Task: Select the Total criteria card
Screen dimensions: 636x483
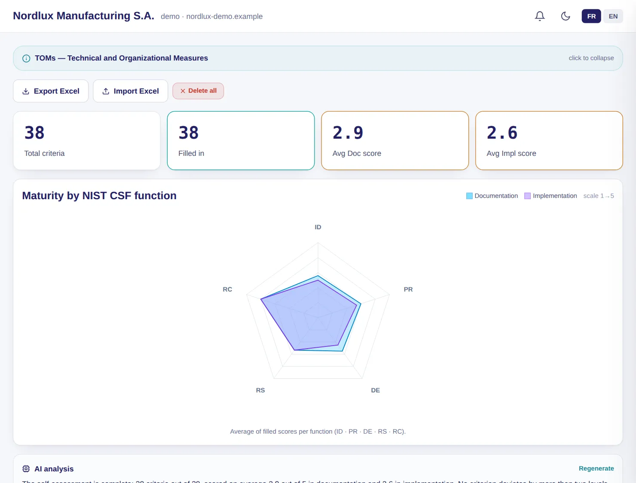Action: (87, 141)
